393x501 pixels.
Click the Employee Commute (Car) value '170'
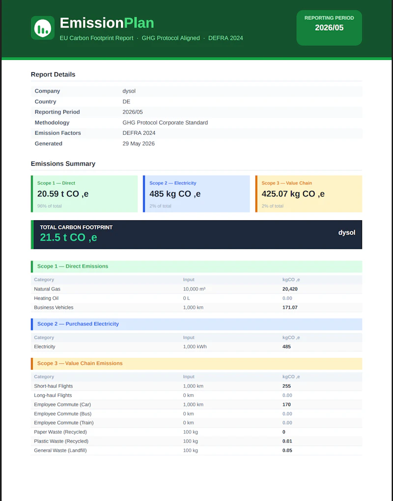pos(287,405)
